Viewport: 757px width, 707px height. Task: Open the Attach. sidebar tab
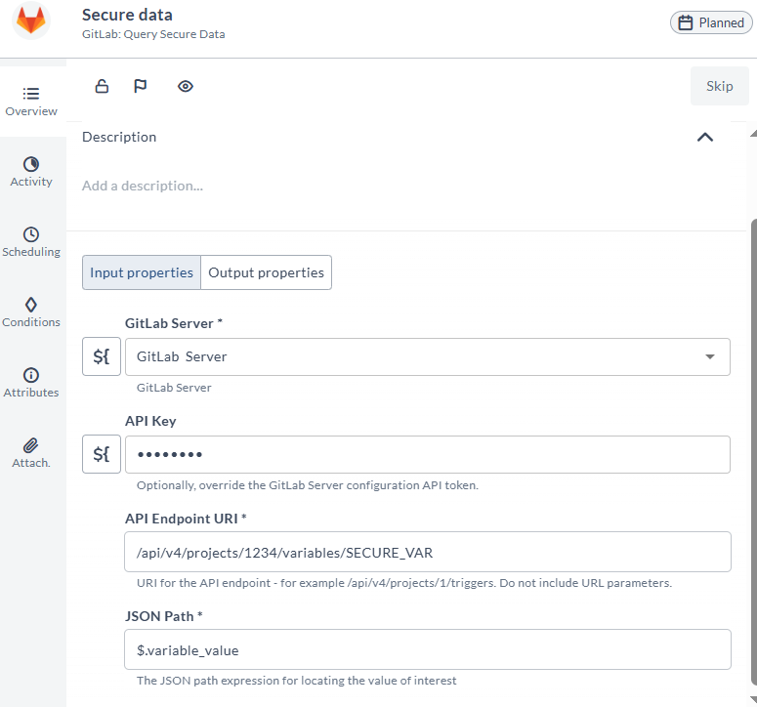click(x=31, y=453)
